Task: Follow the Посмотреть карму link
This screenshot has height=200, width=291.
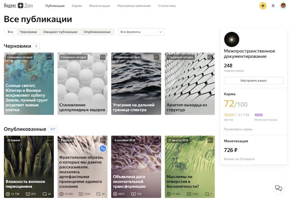Action: [238, 129]
